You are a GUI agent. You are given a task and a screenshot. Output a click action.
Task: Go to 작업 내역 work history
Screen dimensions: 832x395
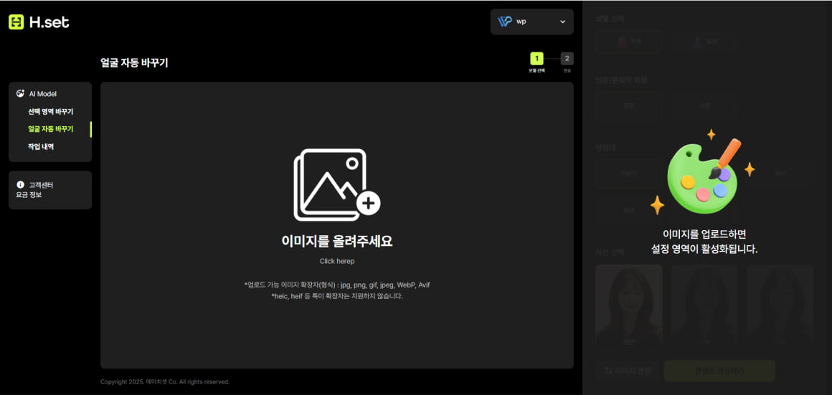[x=41, y=146]
